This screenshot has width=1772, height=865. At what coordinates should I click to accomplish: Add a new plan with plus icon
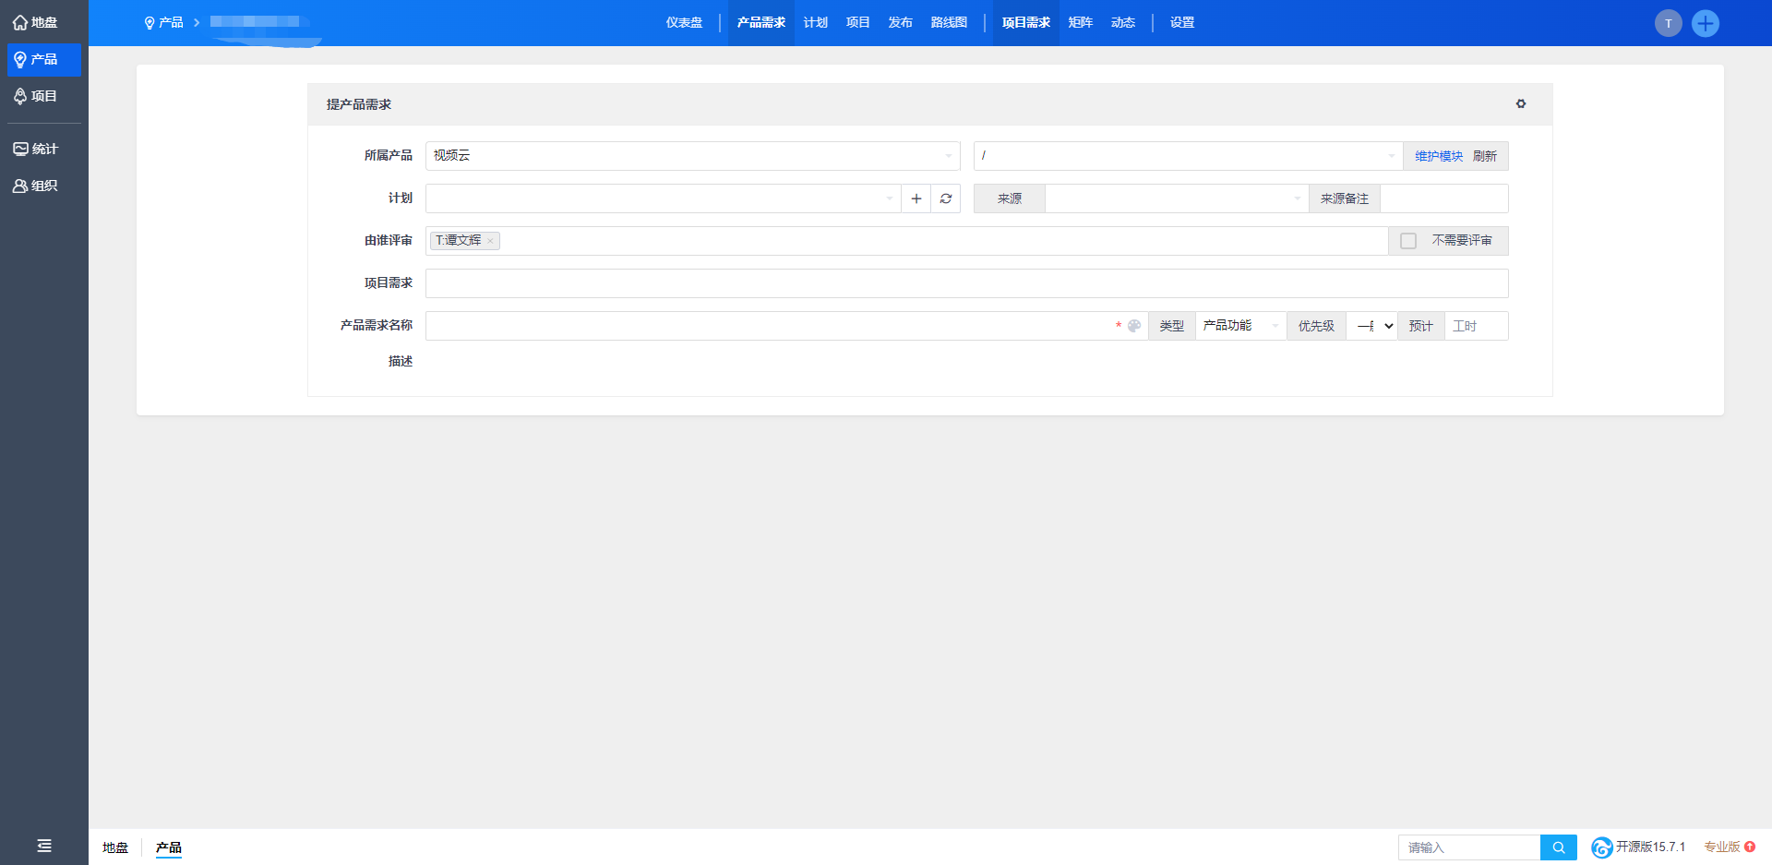(x=916, y=198)
